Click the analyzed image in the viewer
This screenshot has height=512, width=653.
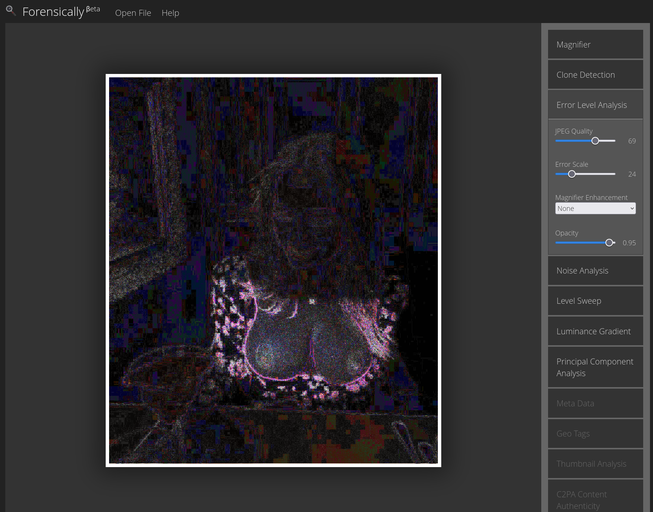(273, 270)
